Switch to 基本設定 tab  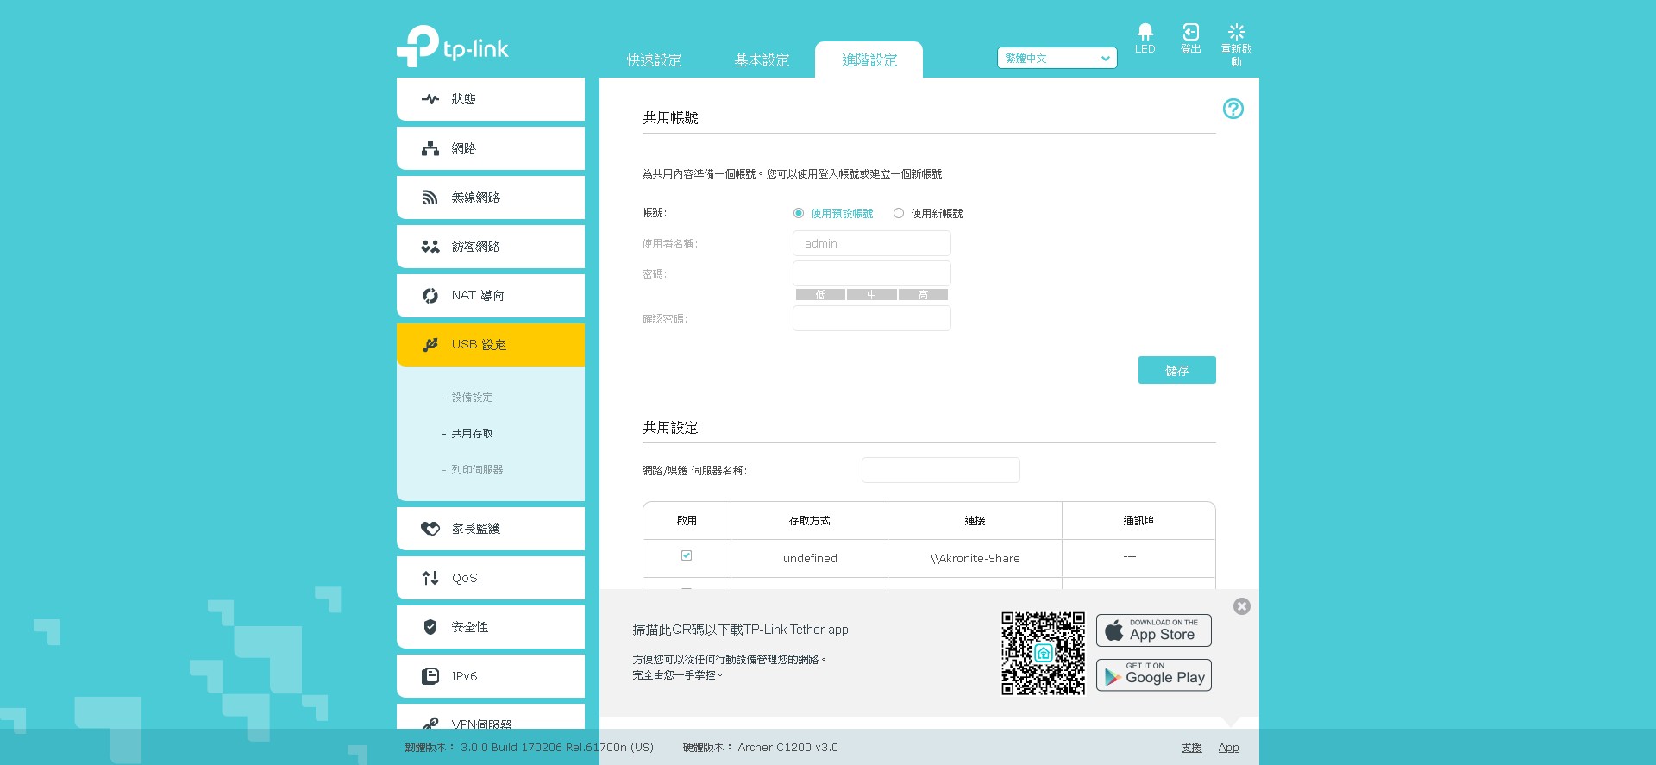pos(762,60)
